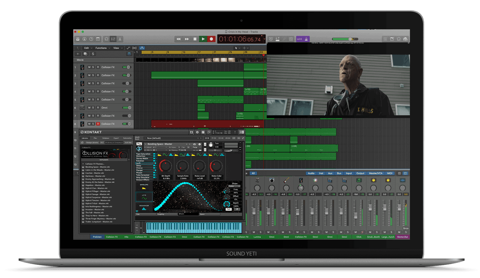Toggle the Flanger effect switch

[154, 171]
